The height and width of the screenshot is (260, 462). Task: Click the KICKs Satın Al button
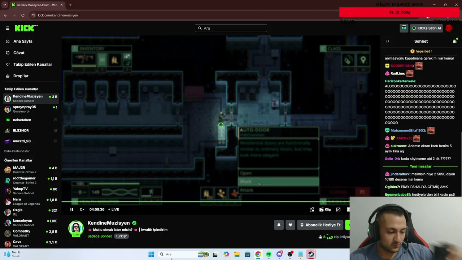click(427, 28)
